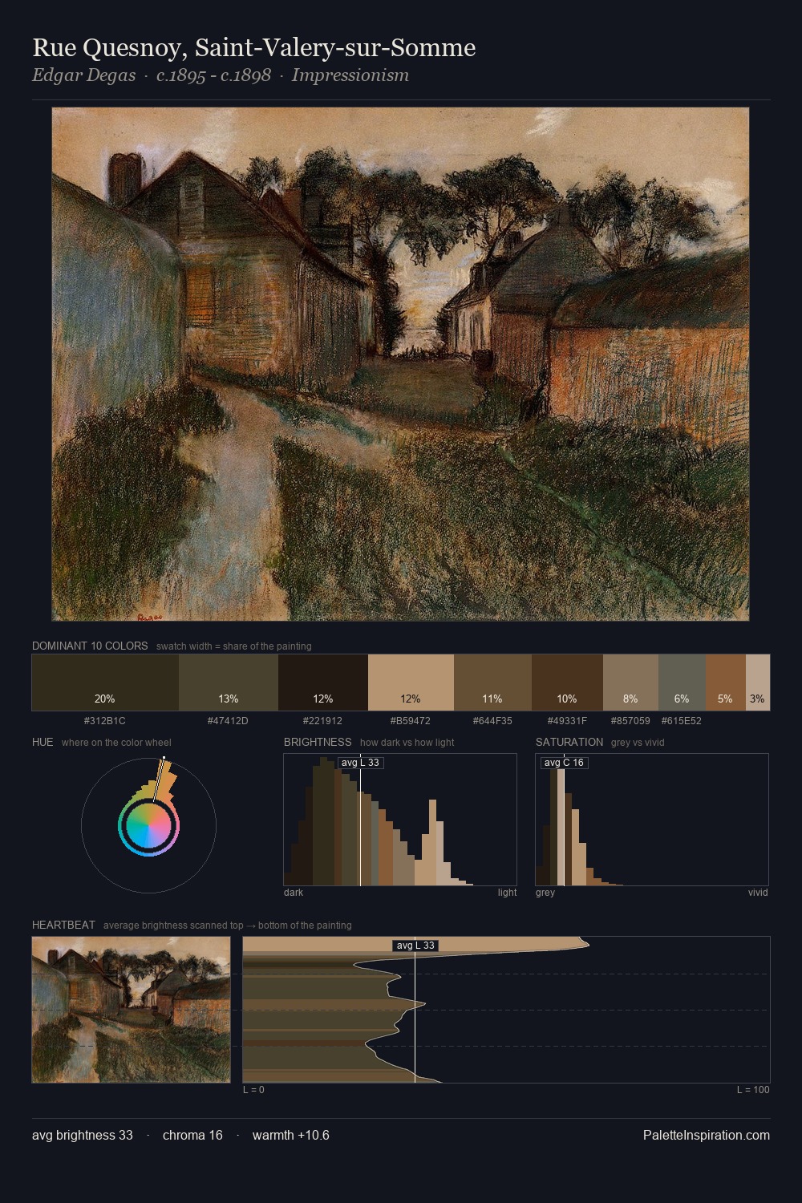Select the 6% grey-green swatch #615E52
This screenshot has height=1203, width=802.
tap(682, 683)
